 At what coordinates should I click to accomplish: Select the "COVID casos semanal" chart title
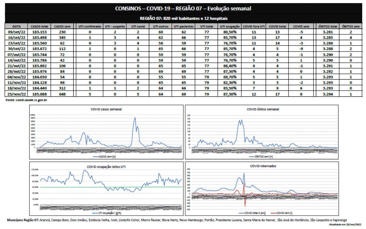click(106, 109)
